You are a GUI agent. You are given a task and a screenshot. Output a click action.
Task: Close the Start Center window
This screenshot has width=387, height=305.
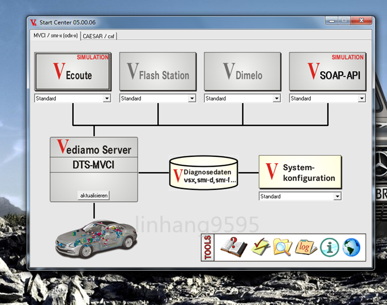click(361, 21)
